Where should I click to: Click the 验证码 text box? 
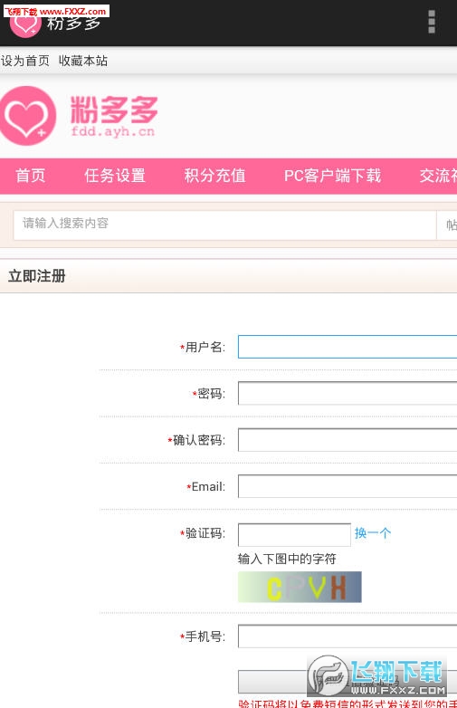[294, 534]
